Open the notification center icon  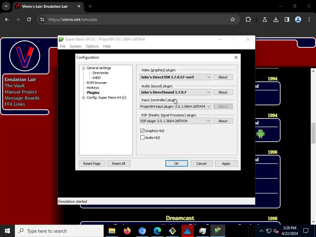pos(306,231)
